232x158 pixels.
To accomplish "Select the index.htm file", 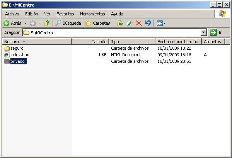I will point(19,55).
